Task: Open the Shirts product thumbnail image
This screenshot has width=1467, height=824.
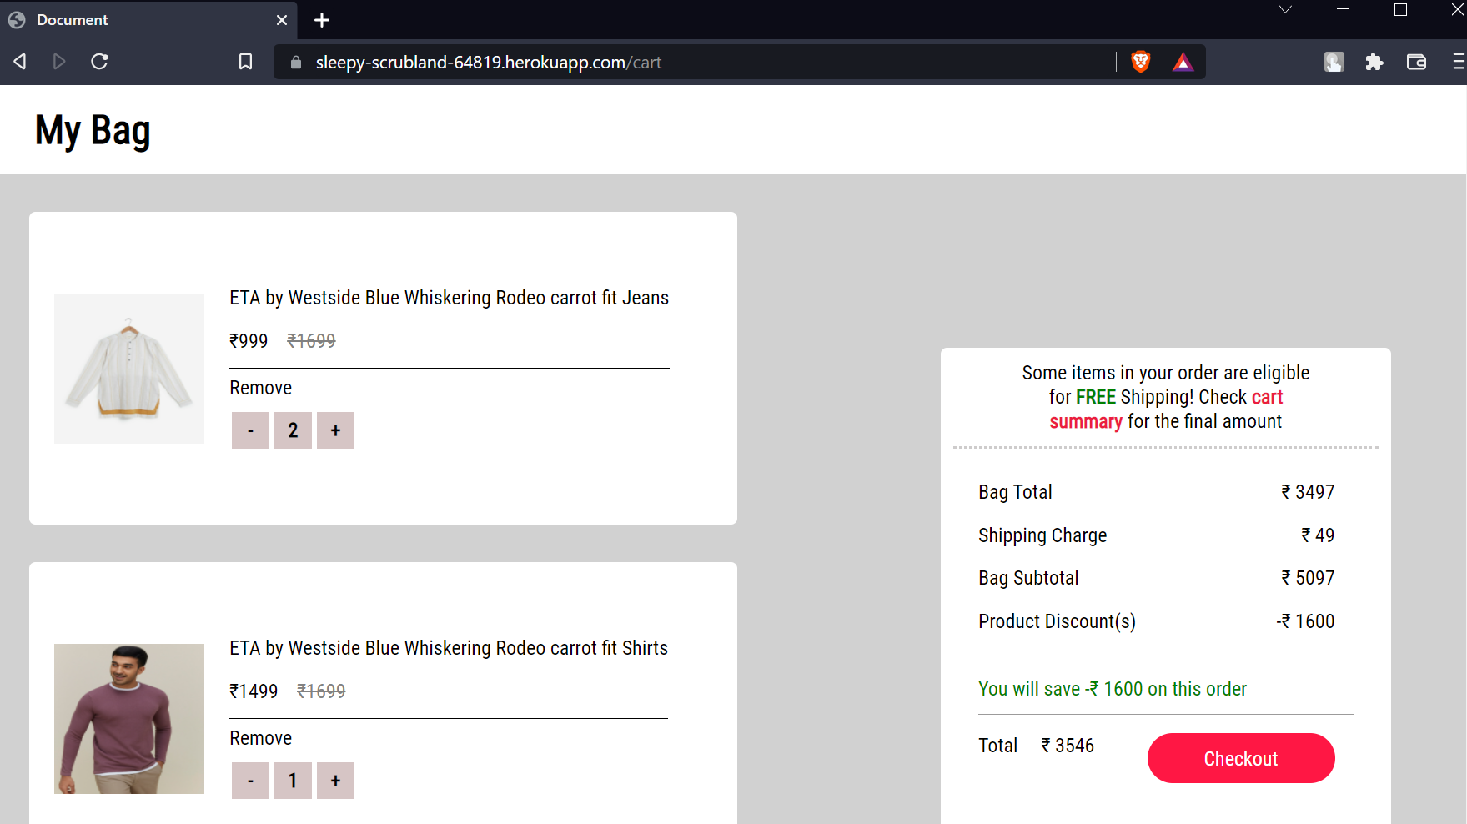Action: tap(129, 719)
